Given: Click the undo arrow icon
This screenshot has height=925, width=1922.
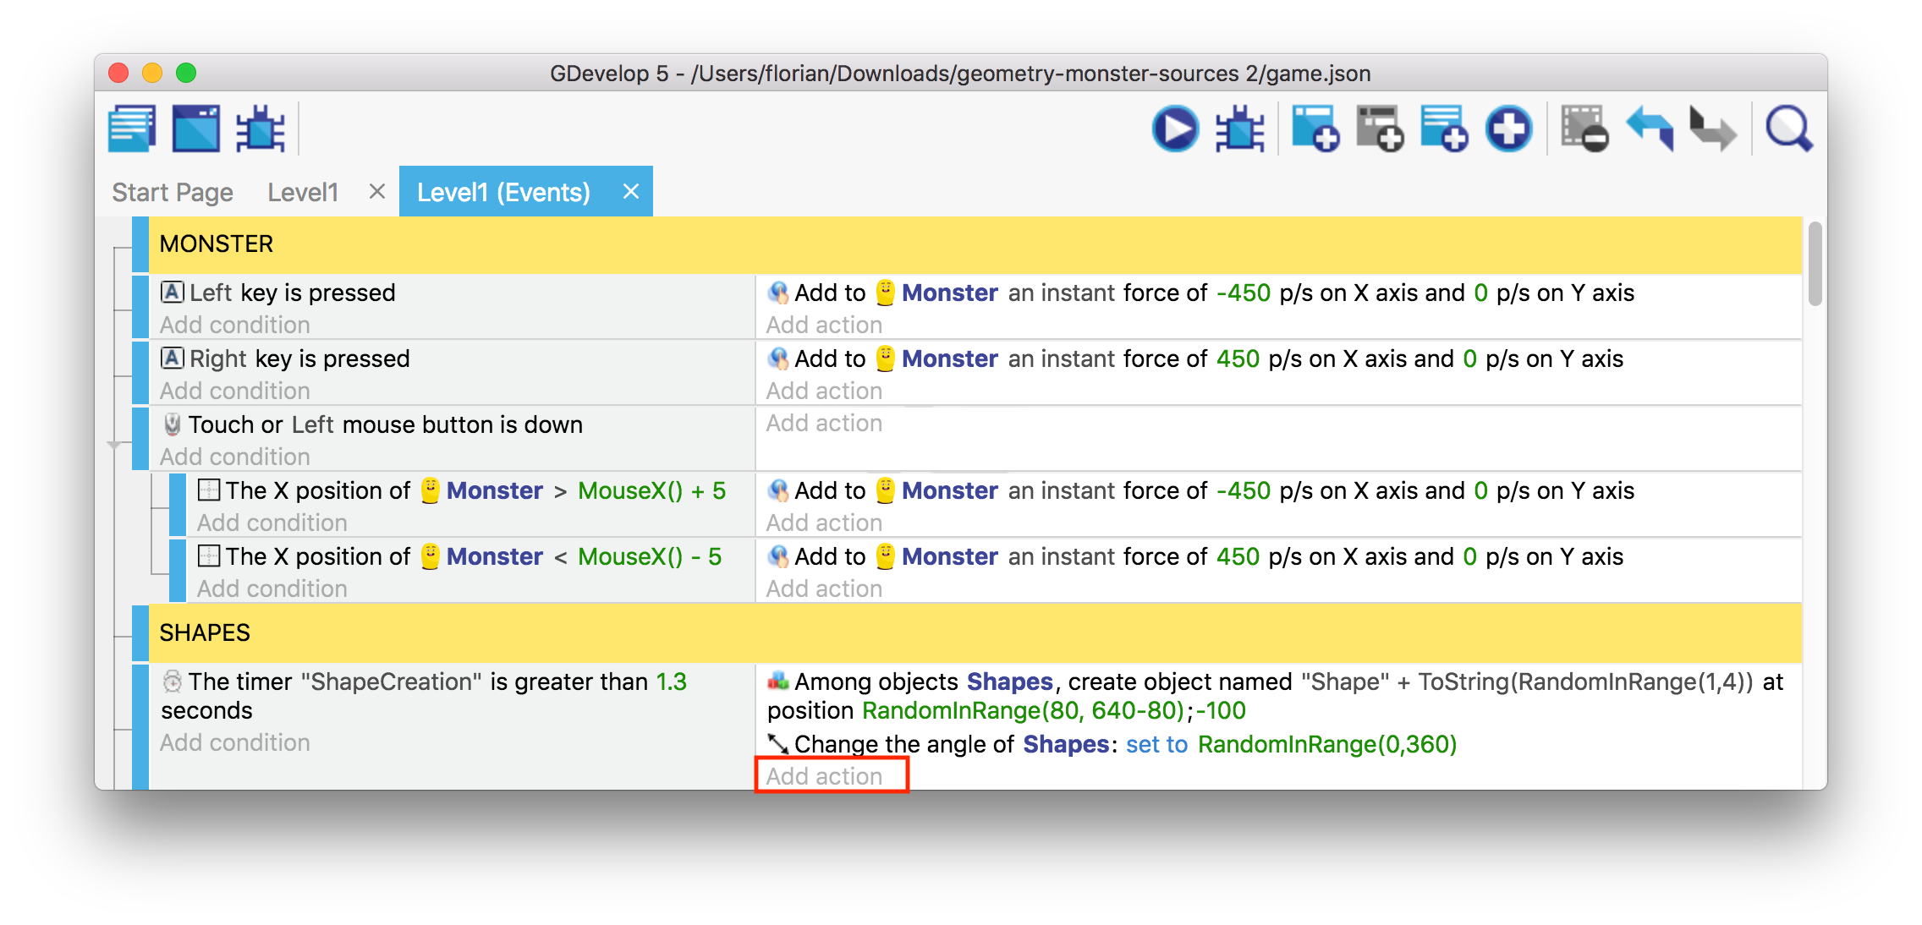Looking at the screenshot, I should [1649, 129].
